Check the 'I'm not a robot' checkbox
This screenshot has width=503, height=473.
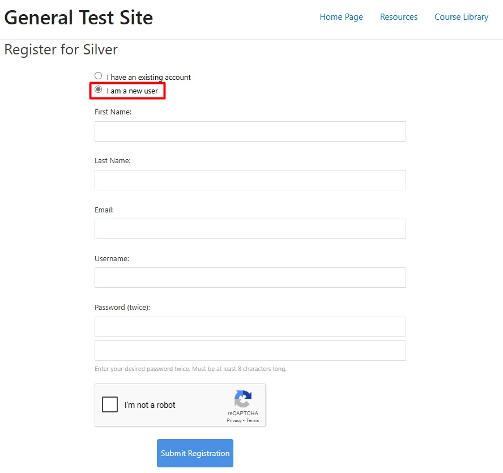[x=110, y=404]
